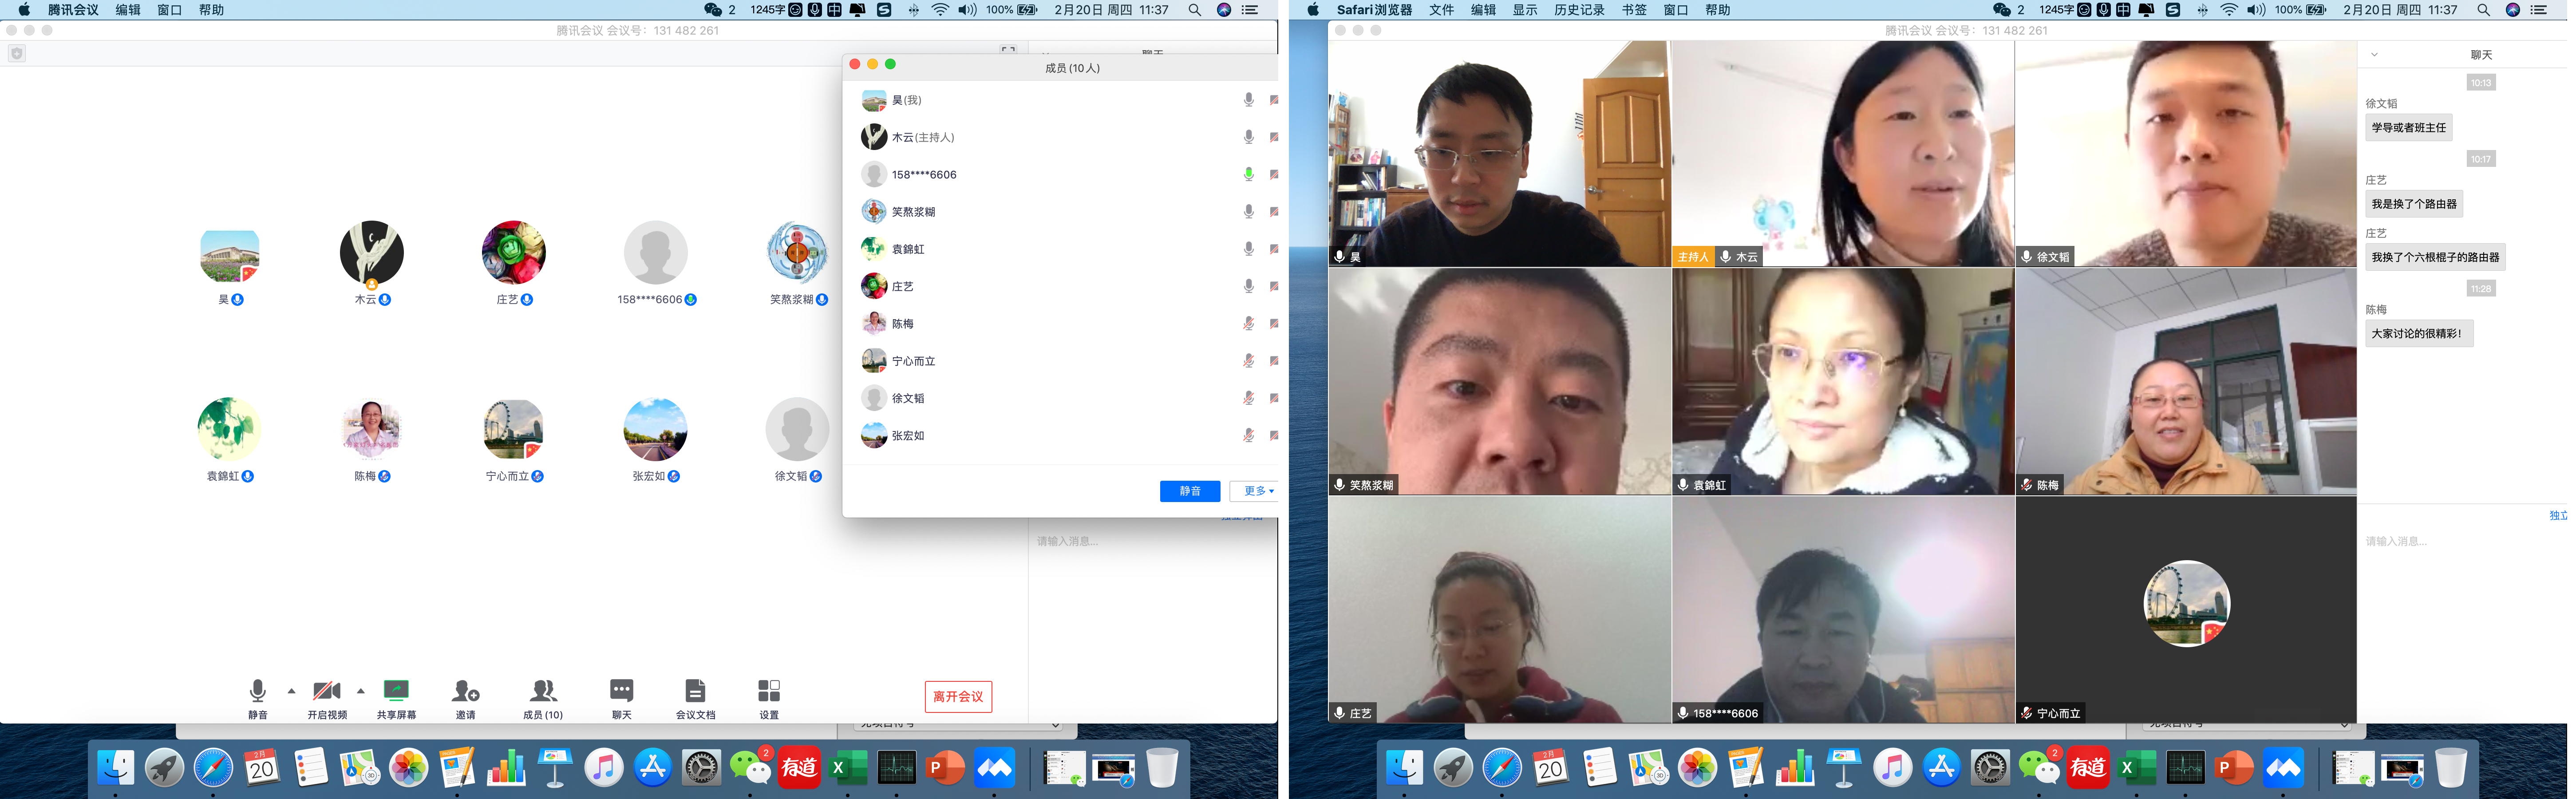The image size is (2576, 799).
Task: Open WeChat in the left screen's dock
Action: tap(750, 768)
